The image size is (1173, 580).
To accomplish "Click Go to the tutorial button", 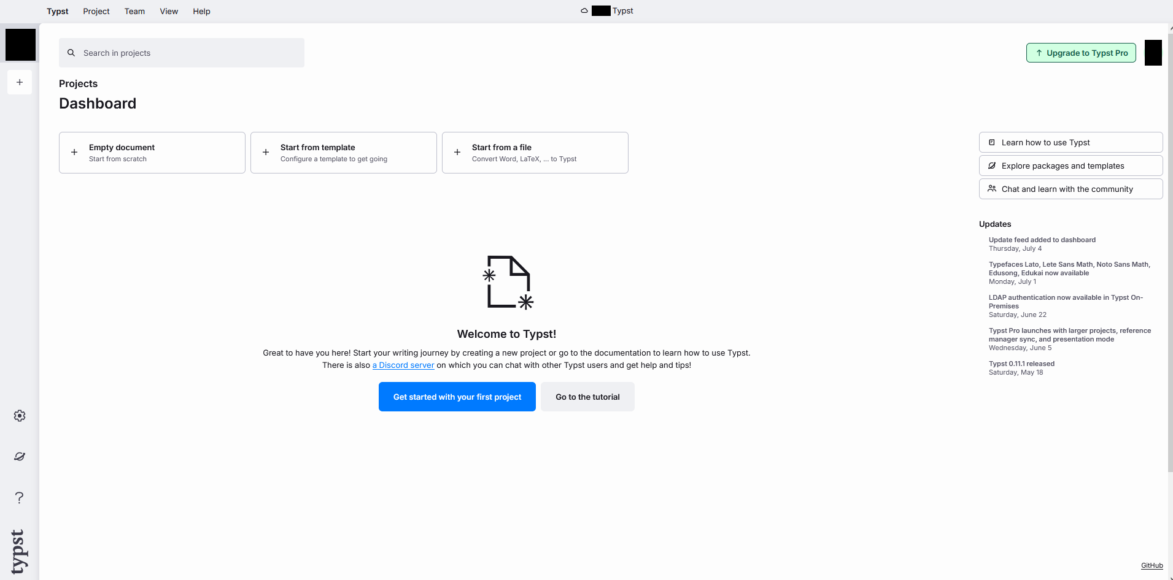I will 587,397.
